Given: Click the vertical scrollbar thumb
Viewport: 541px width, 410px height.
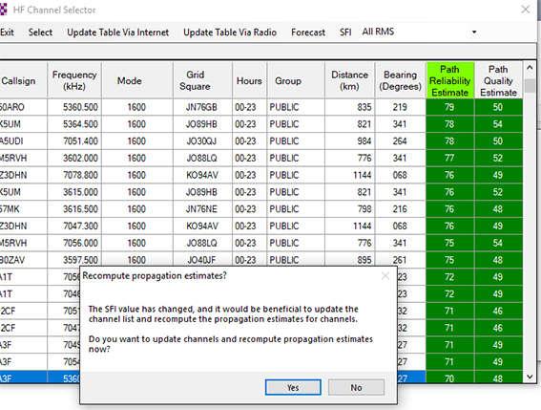Looking at the screenshot, I should [x=530, y=85].
